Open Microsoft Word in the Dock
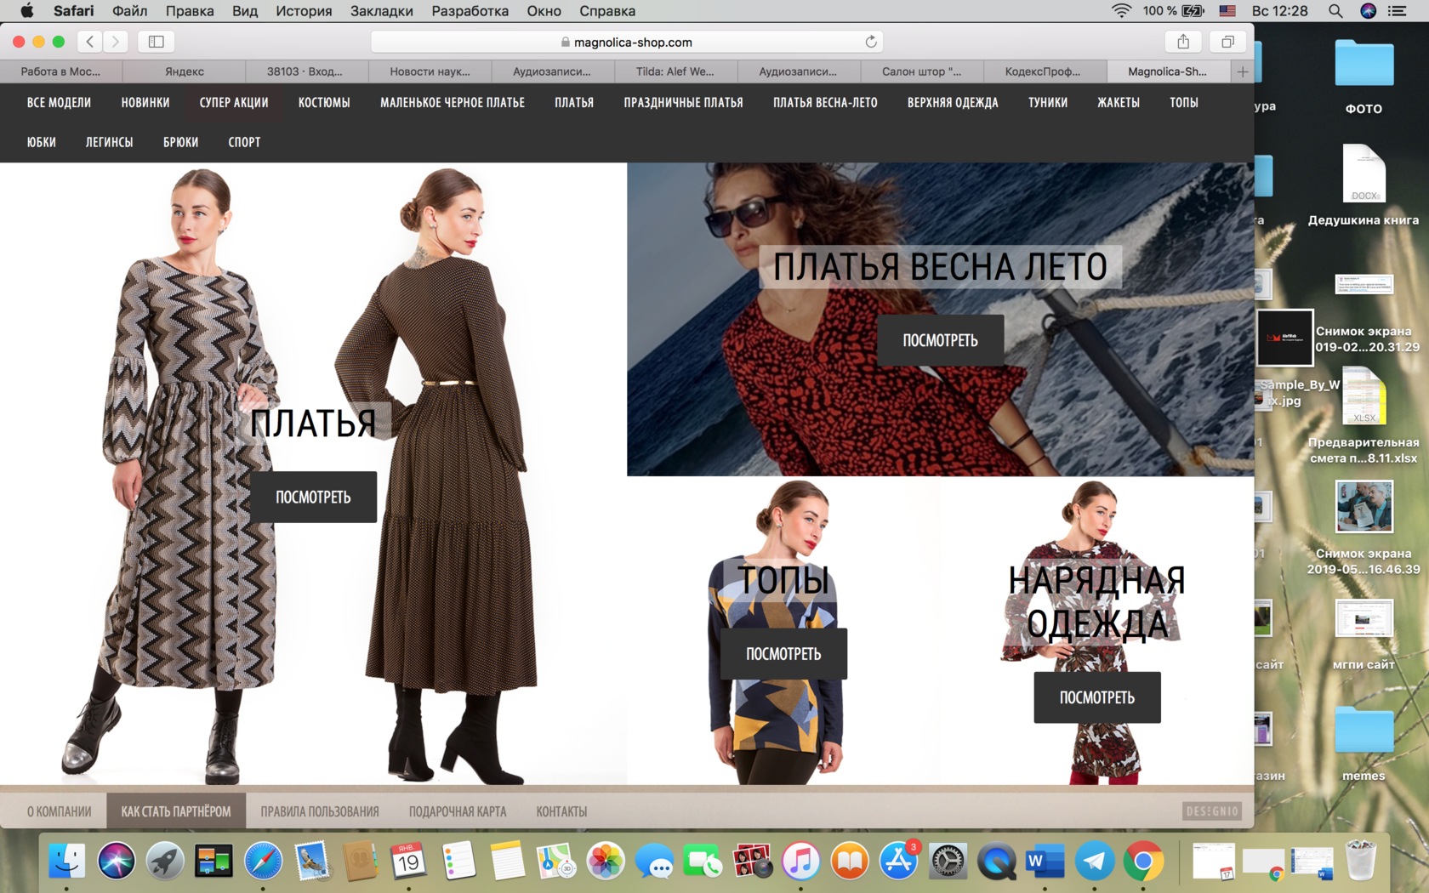The height and width of the screenshot is (893, 1429). (1045, 862)
